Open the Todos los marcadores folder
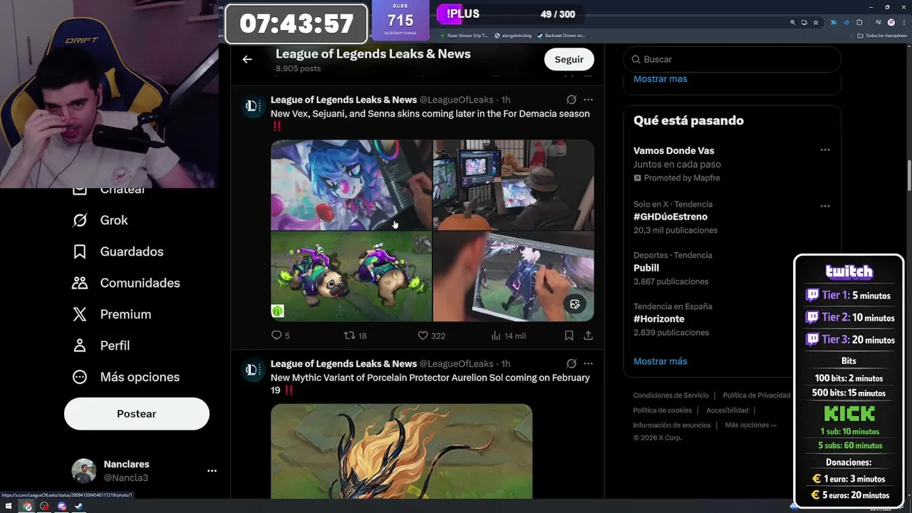Viewport: 912px width, 513px height. click(882, 35)
